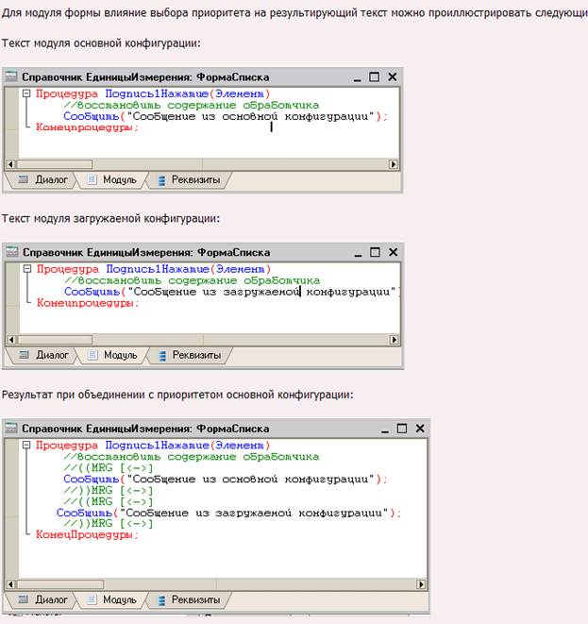Click "Сообщение из основной конфигурации" line in first window
The width and height of the screenshot is (588, 624).
pos(226,116)
